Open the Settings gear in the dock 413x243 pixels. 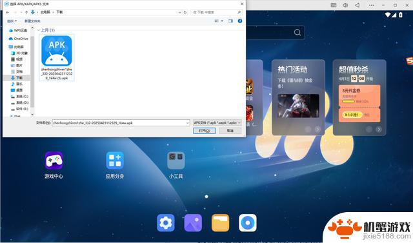pos(166,223)
